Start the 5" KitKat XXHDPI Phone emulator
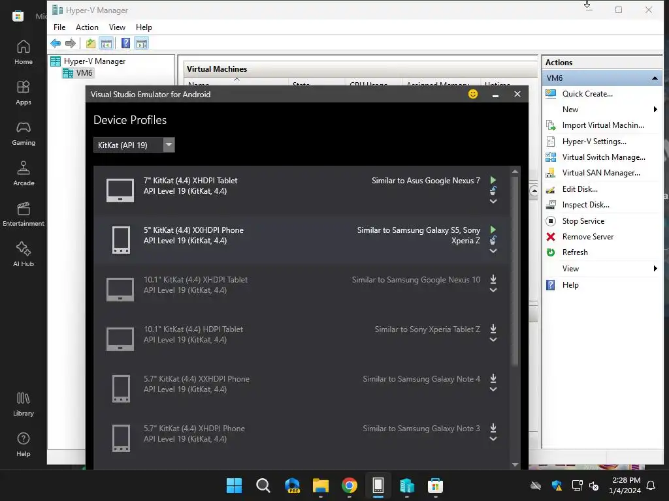 (493, 230)
